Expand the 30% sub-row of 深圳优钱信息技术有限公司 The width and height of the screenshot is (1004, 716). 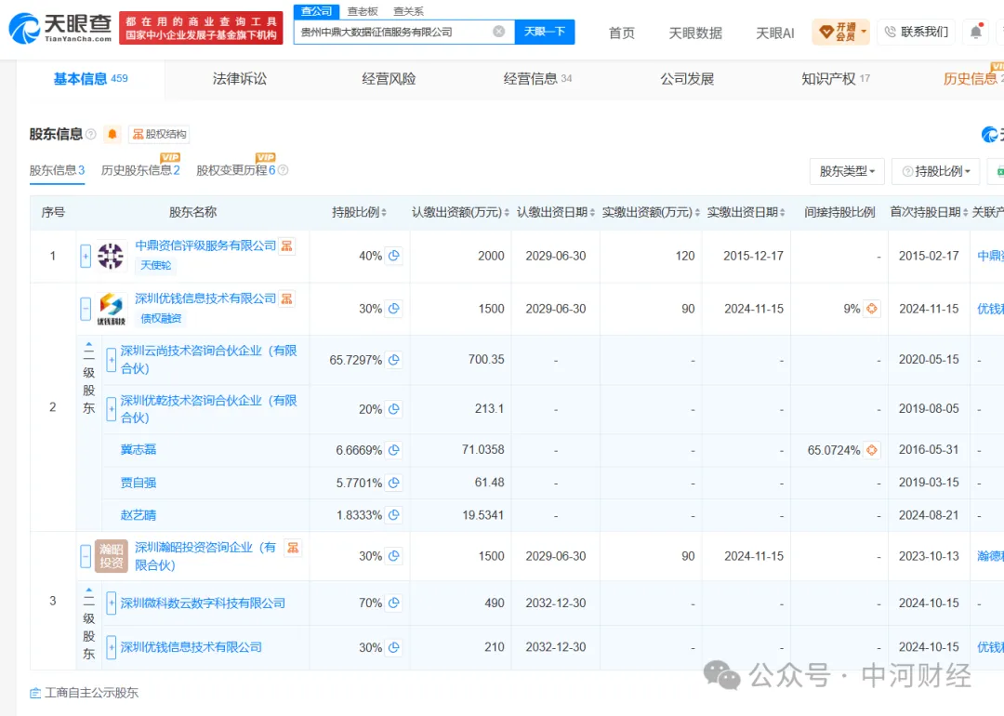point(112,647)
